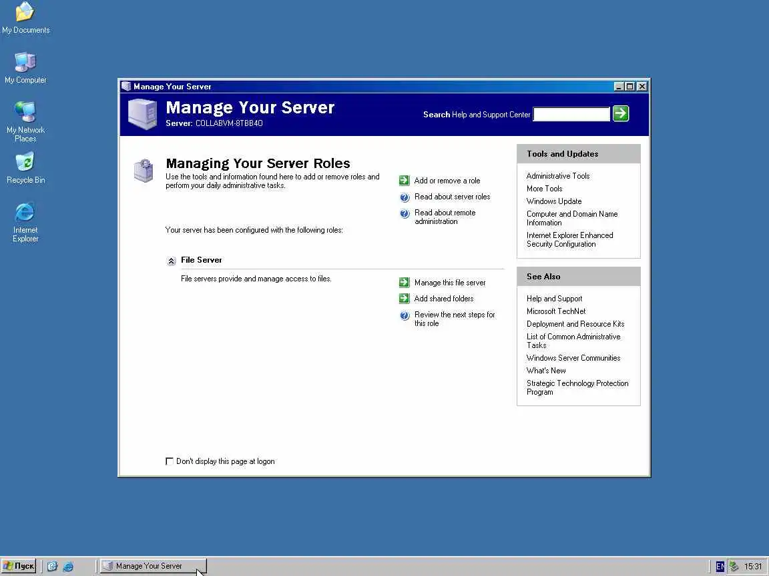Click the help icon beside Read about server roles
This screenshot has width=769, height=576.
405,197
